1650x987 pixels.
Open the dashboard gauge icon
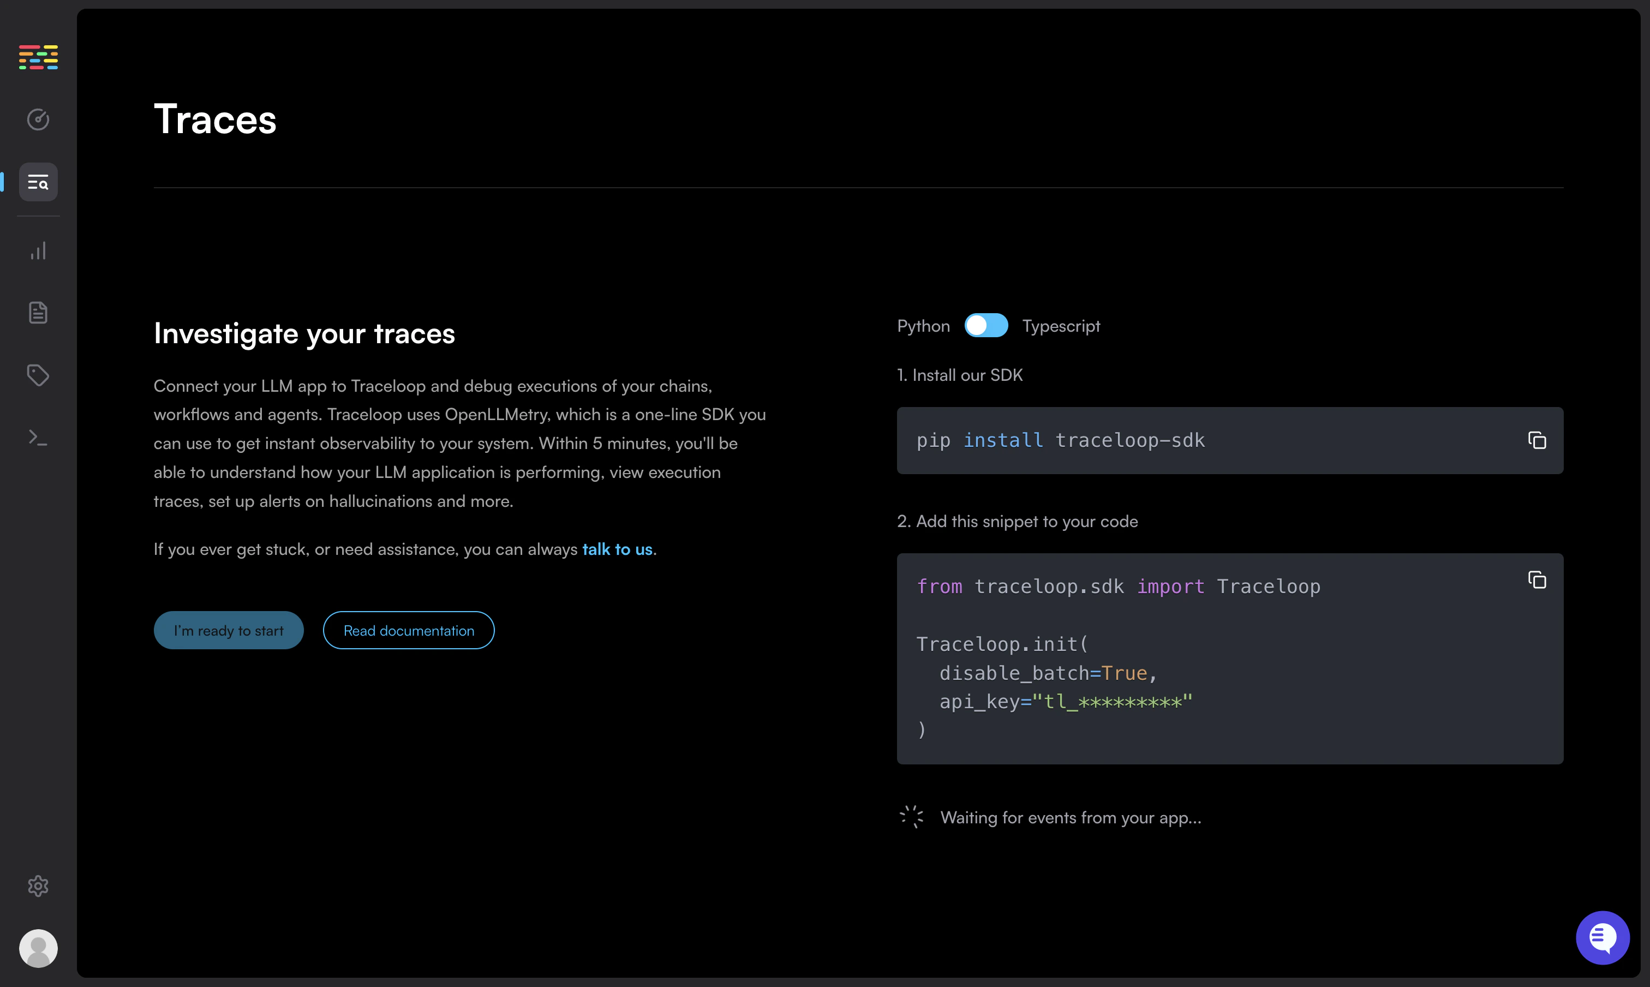coord(38,119)
